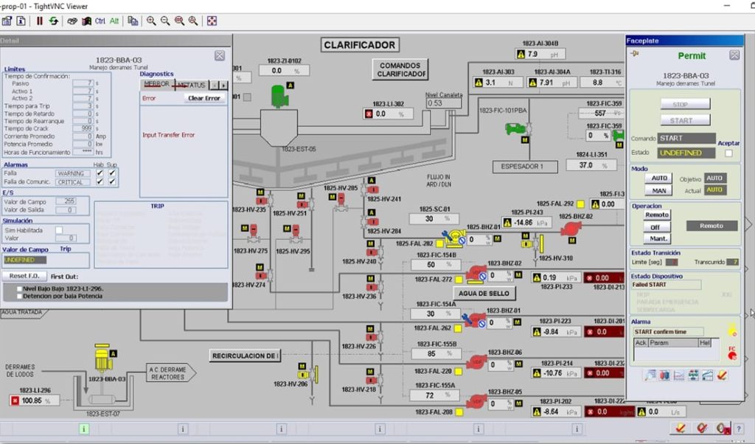Click the TightVNC pause icon

point(40,21)
